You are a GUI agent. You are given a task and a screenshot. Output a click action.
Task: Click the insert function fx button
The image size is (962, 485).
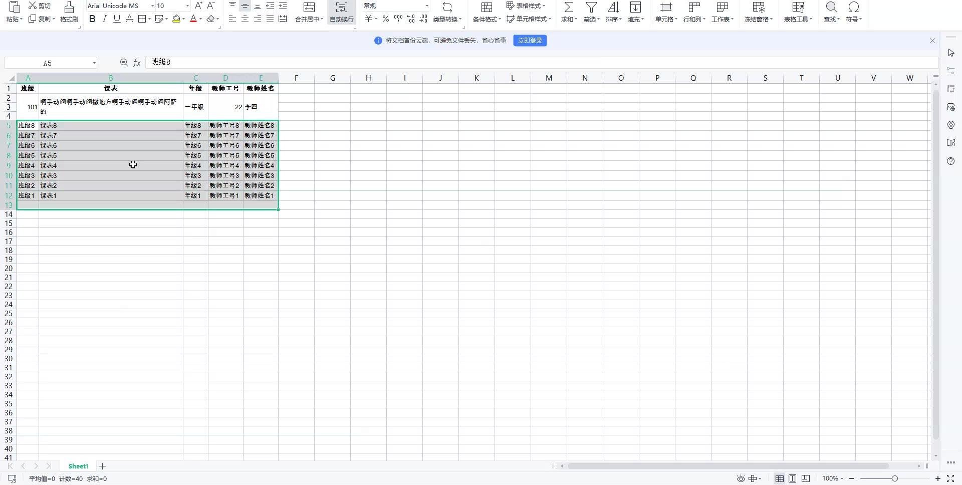137,63
